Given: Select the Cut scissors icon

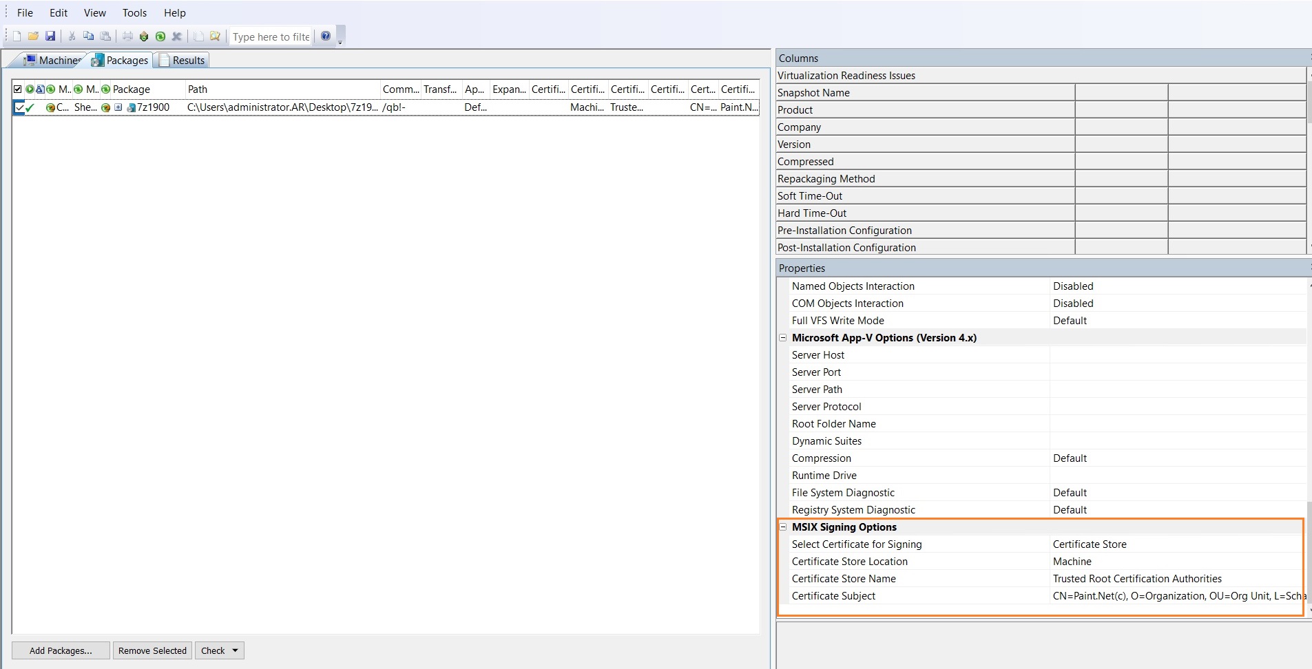Looking at the screenshot, I should (x=71, y=36).
